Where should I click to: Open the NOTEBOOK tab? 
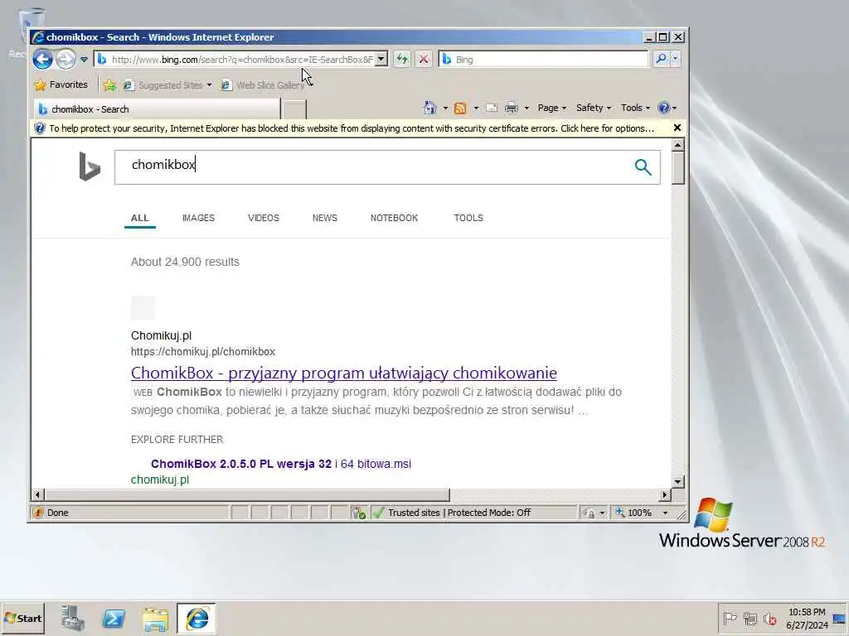tap(394, 218)
